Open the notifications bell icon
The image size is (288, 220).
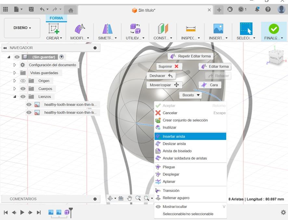(x=257, y=9)
